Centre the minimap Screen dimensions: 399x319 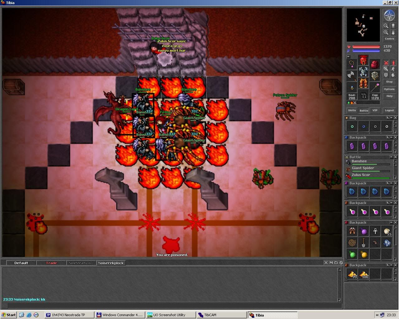(389, 39)
